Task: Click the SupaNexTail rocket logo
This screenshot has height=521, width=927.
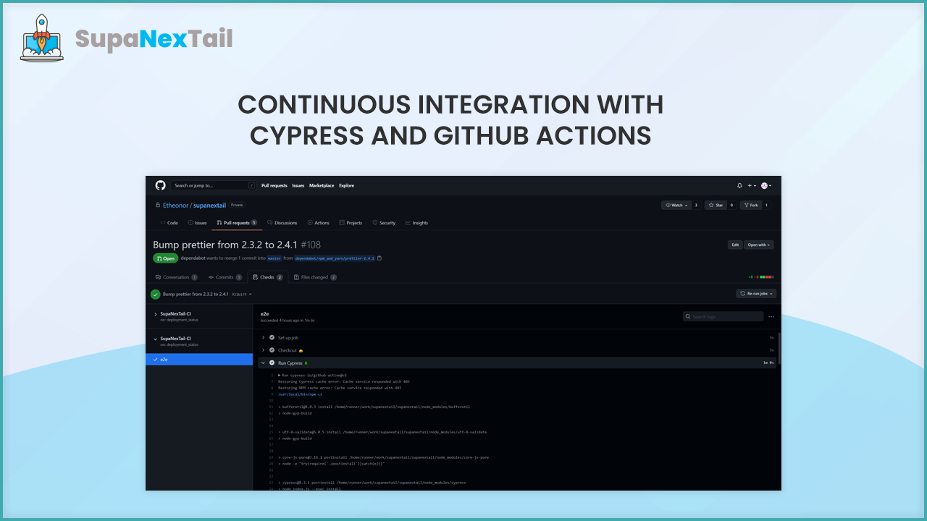Action: click(x=41, y=38)
